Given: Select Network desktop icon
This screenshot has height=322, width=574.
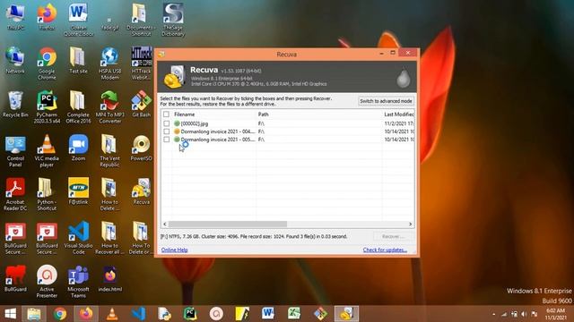Looking at the screenshot, I should pos(15,61).
